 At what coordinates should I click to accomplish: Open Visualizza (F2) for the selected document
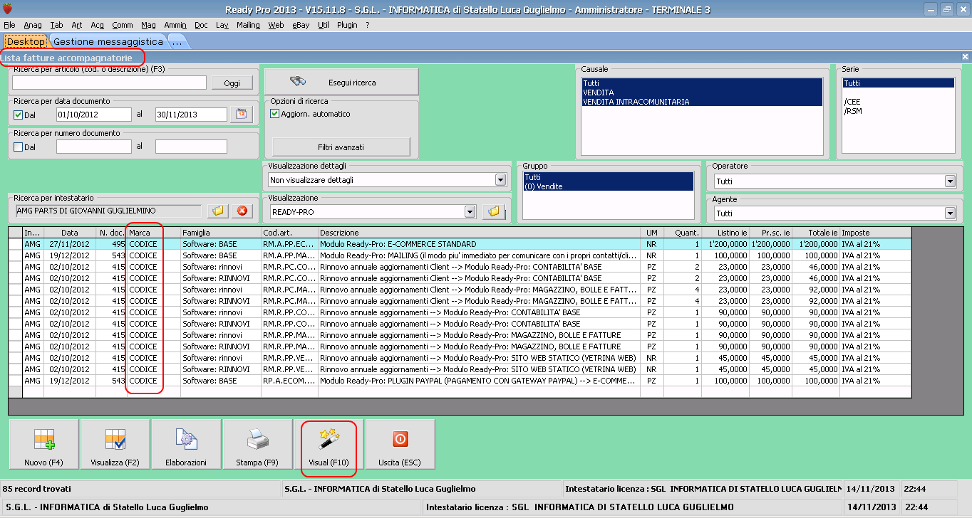115,444
